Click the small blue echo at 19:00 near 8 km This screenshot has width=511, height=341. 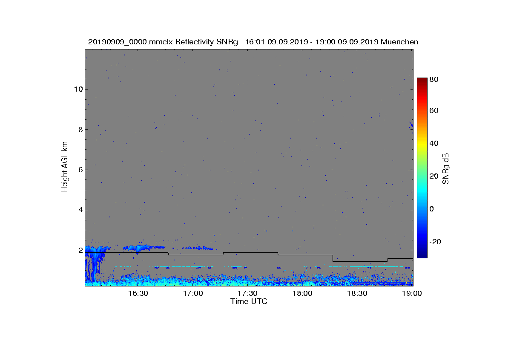pos(411,124)
